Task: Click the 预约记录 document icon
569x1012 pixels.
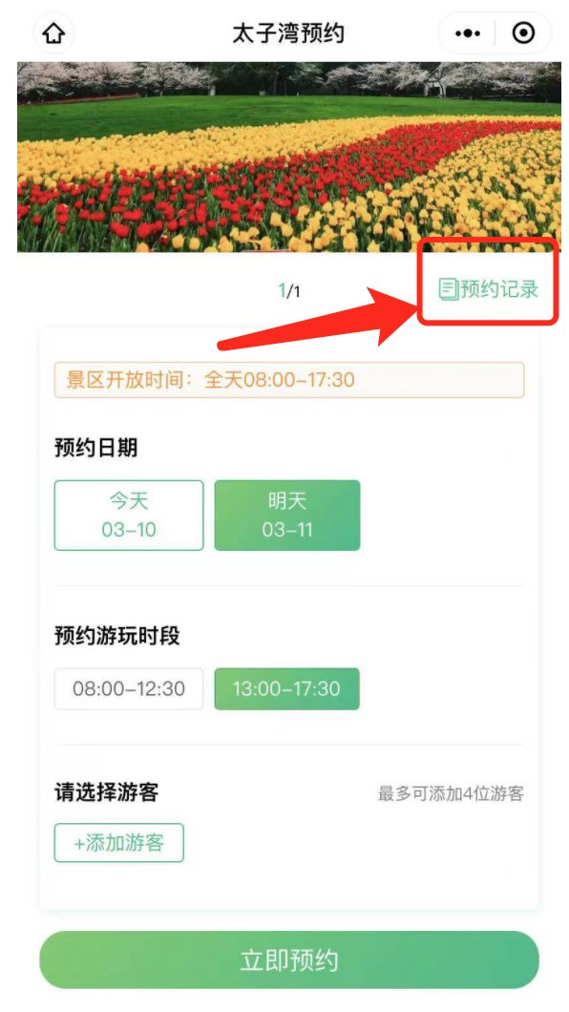Action: [x=448, y=289]
